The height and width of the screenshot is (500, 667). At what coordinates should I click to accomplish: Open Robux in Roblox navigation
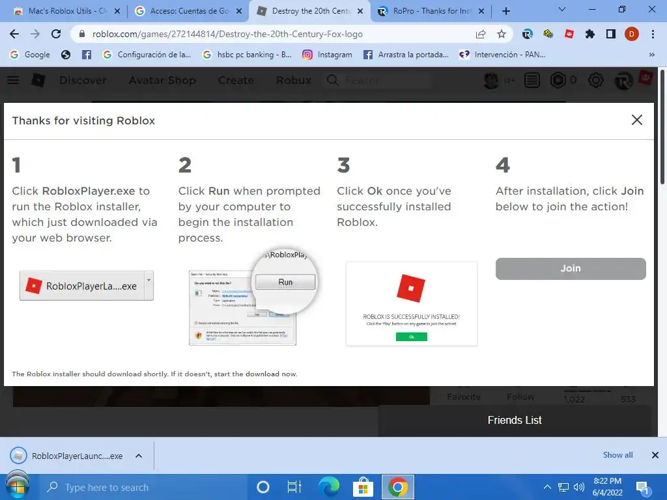tap(294, 80)
